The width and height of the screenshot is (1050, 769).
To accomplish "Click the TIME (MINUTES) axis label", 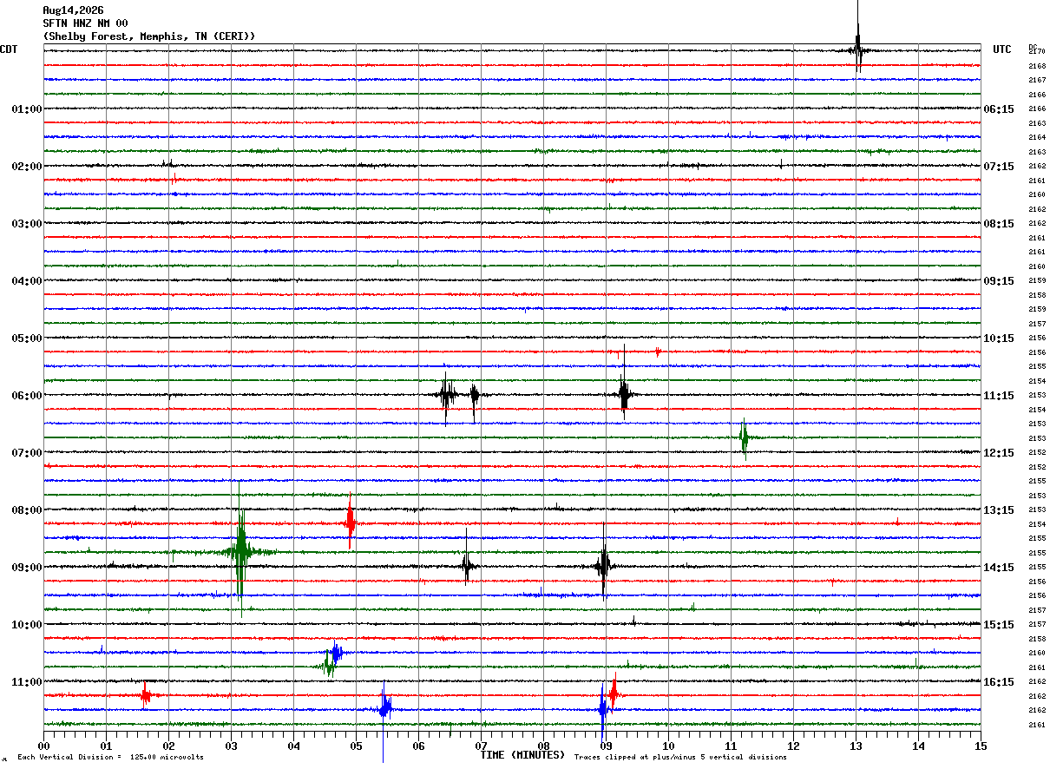I will [522, 755].
